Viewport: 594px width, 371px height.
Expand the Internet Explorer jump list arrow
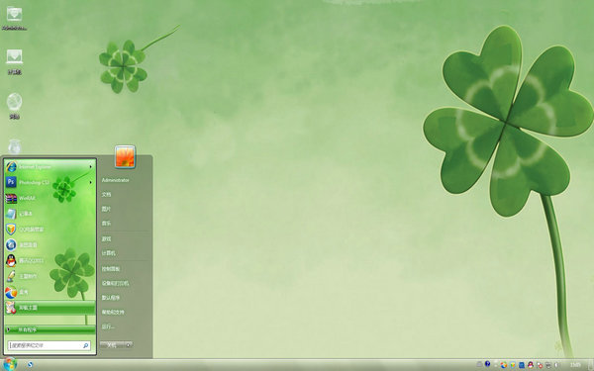(x=90, y=166)
